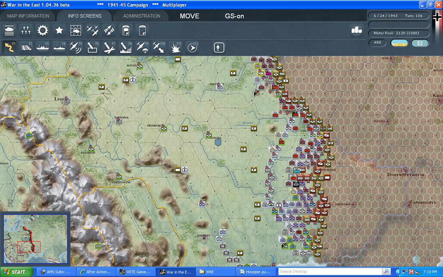Screen dimensions: 443x277
Task: Open the losses screen crosses icon
Action: [x=26, y=31]
